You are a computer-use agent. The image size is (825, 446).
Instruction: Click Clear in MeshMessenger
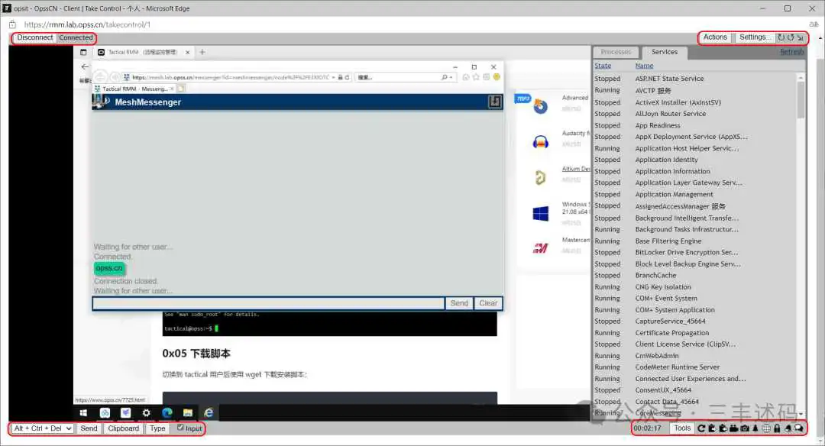487,303
